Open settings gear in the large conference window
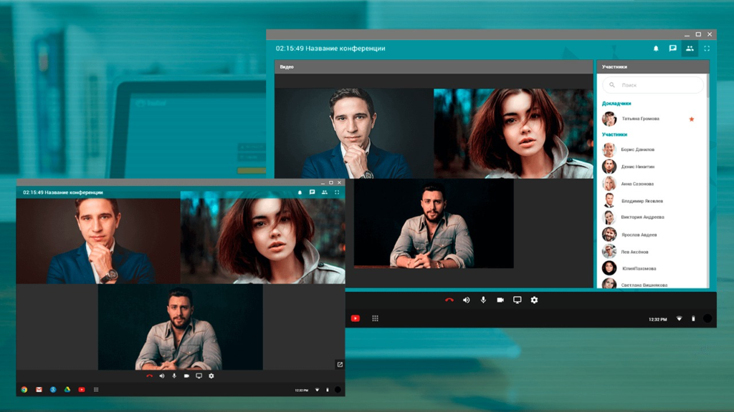 tap(534, 300)
